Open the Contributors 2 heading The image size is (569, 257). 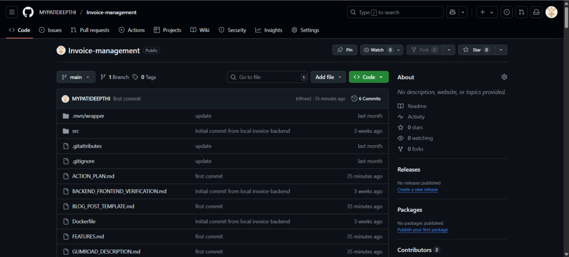click(x=418, y=250)
